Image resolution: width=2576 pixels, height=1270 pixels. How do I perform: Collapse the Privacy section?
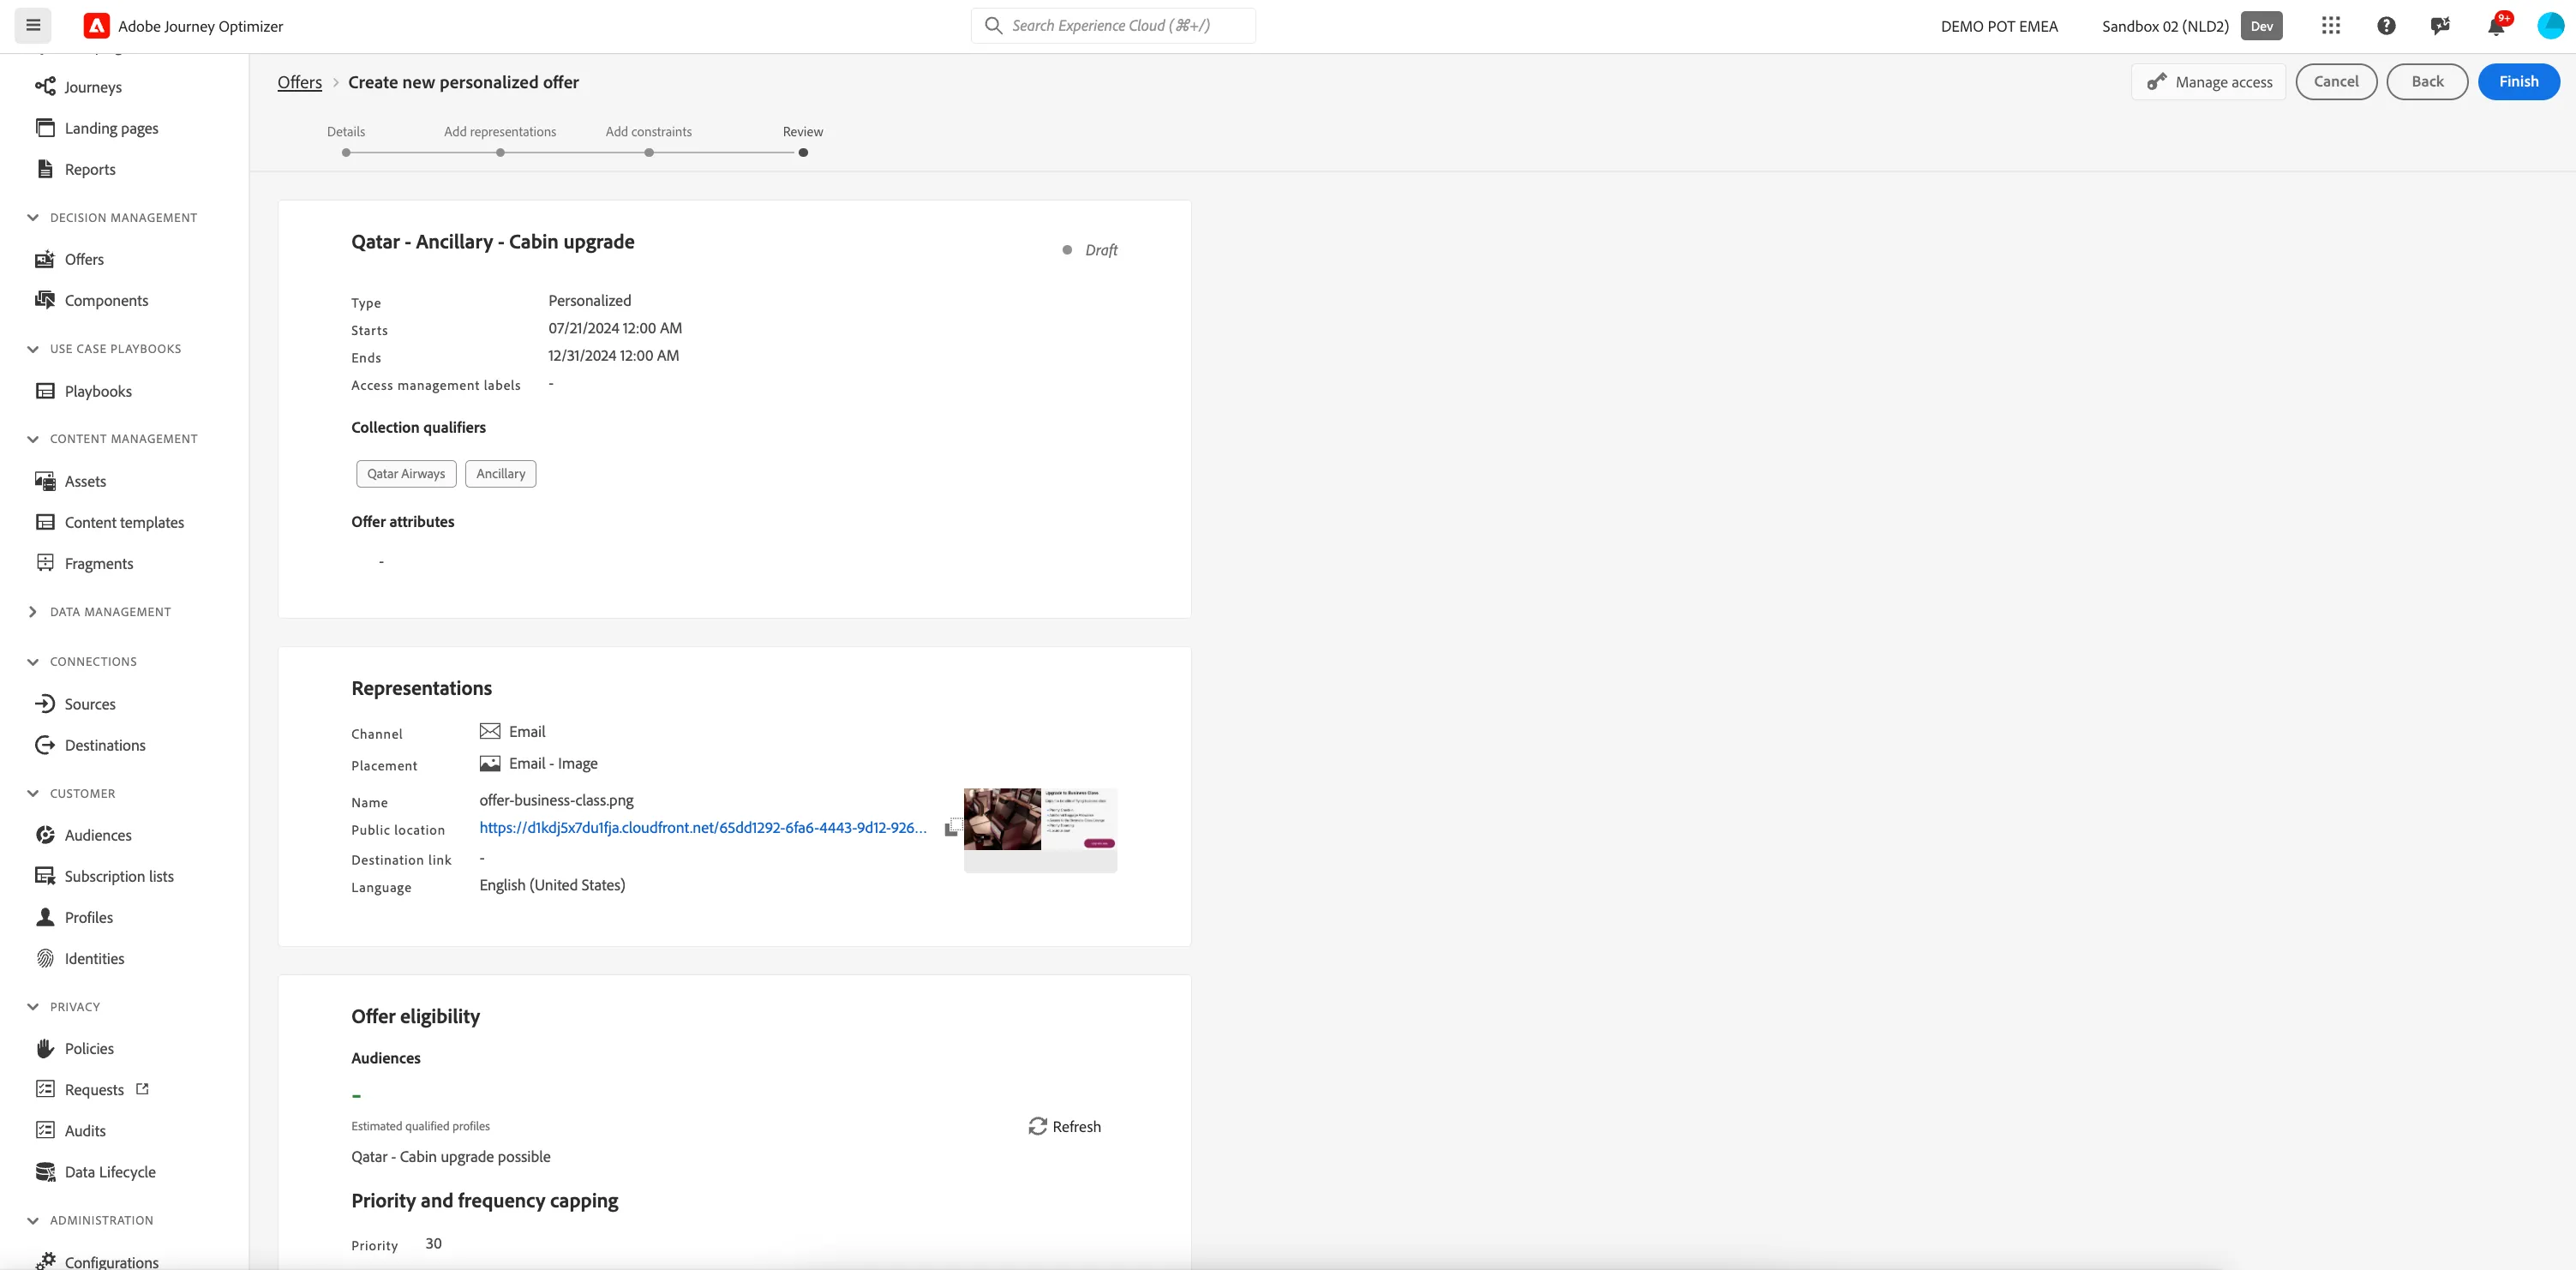coord(33,1007)
